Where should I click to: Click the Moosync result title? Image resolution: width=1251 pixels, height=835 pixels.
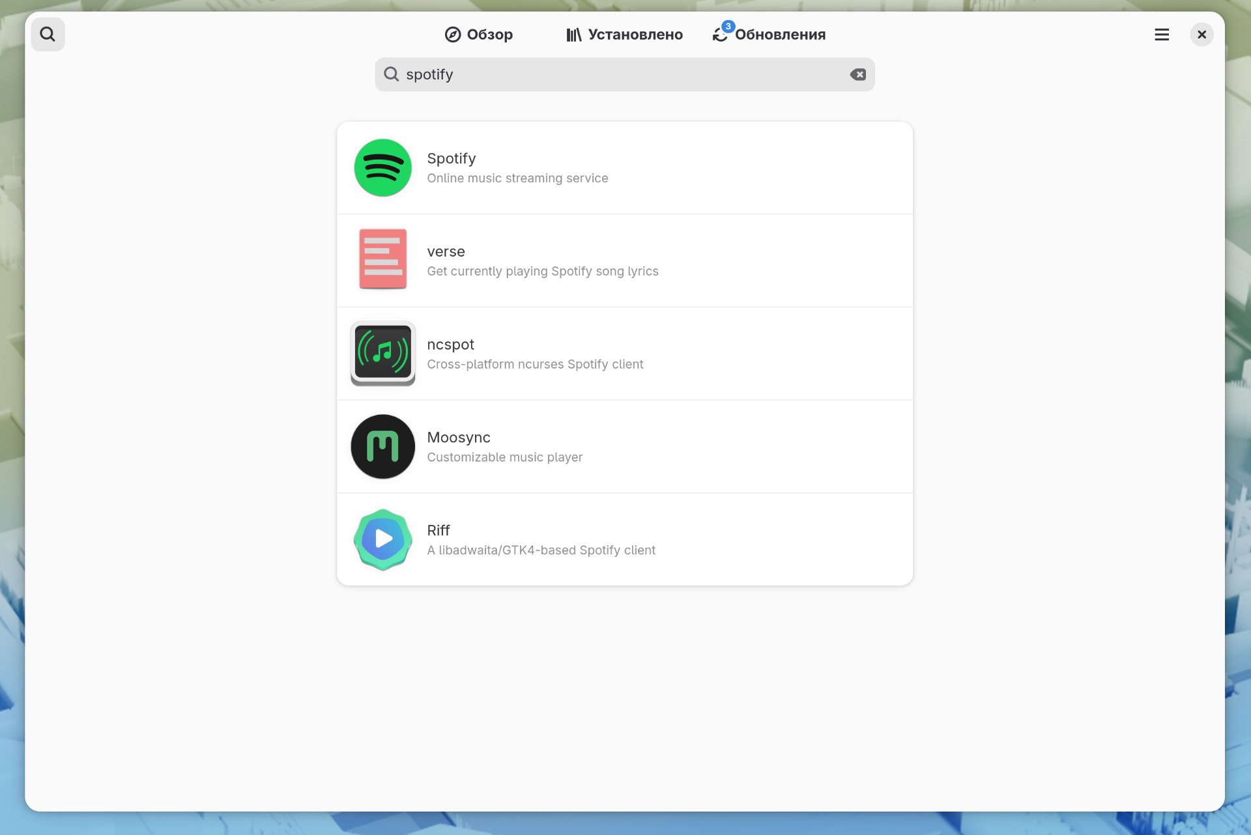point(459,438)
